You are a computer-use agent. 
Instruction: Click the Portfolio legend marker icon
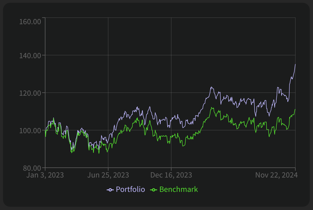tap(110, 190)
